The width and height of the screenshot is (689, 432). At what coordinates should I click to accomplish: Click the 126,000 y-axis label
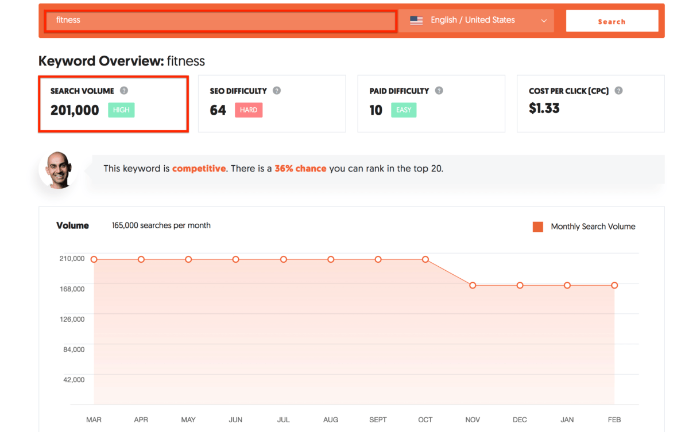click(x=72, y=319)
